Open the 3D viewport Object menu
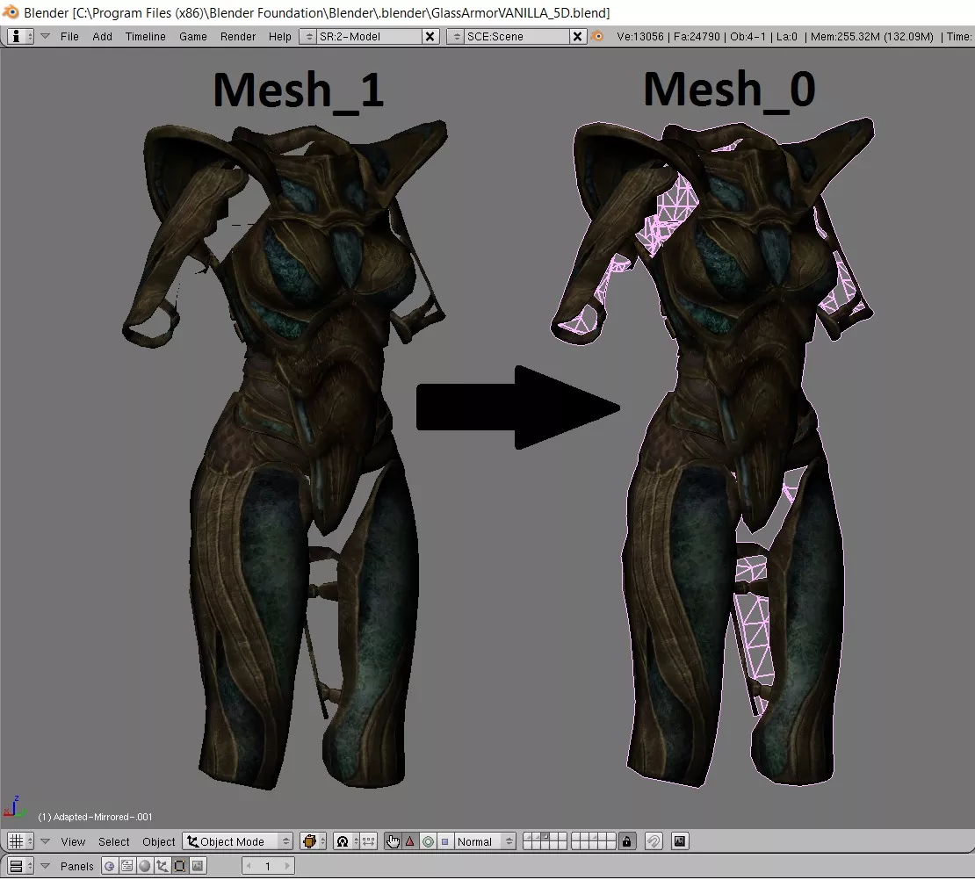This screenshot has width=975, height=880. tap(159, 842)
